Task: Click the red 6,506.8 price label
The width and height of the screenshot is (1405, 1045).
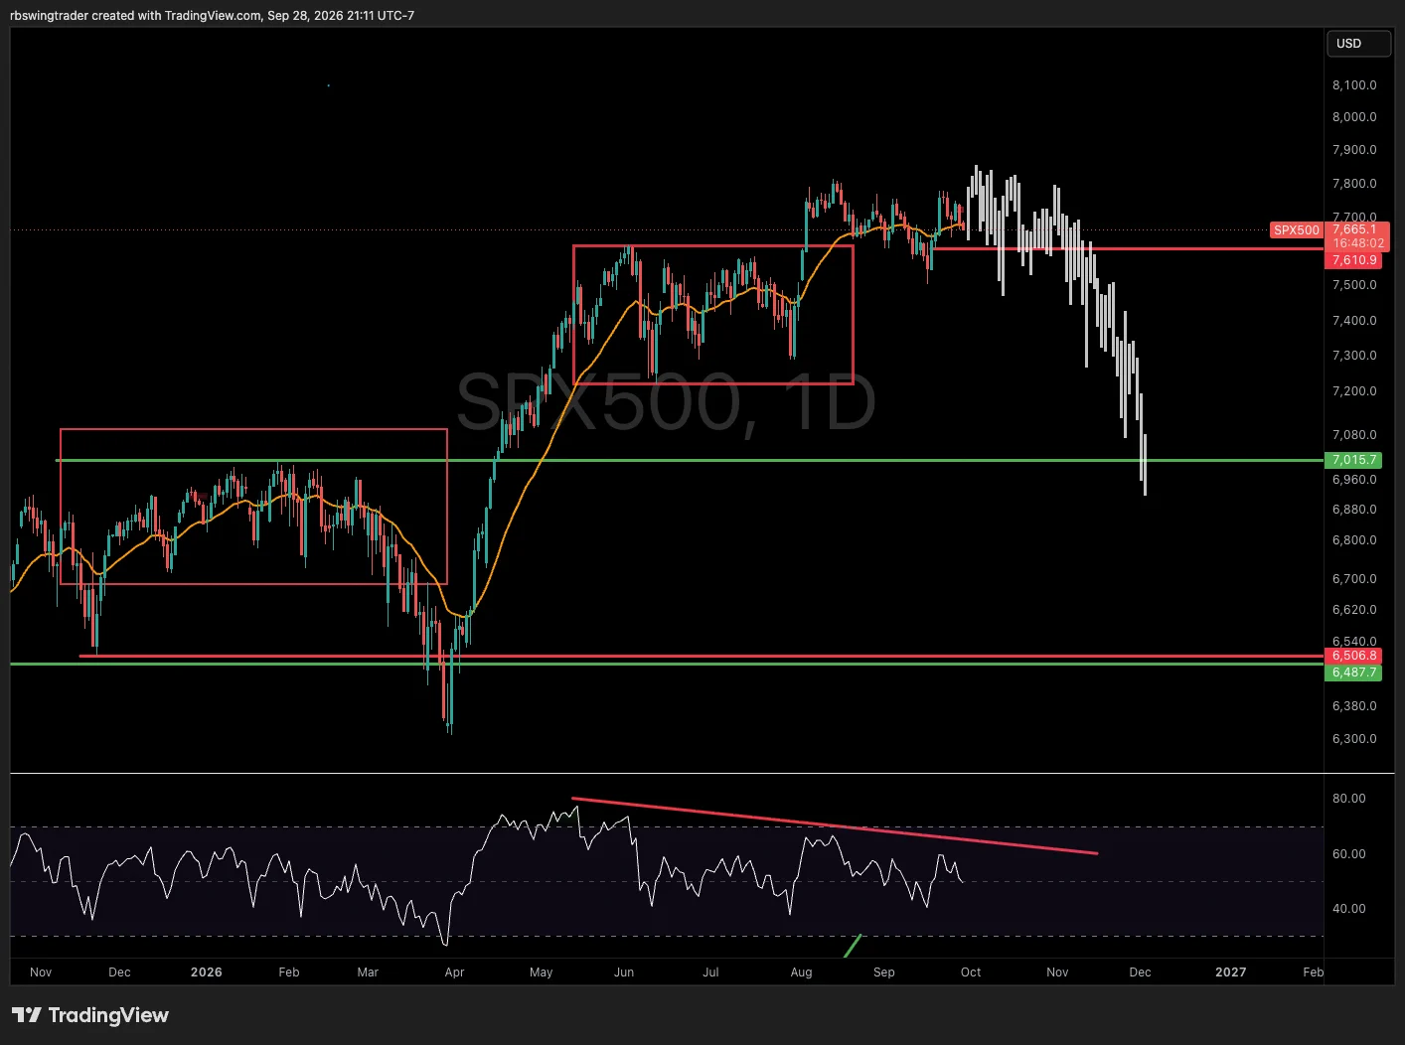Action: pyautogui.click(x=1355, y=656)
